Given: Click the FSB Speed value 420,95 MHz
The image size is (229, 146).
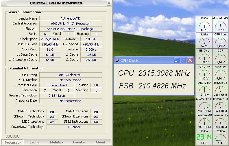Looking at the screenshot, I should [x=91, y=44].
